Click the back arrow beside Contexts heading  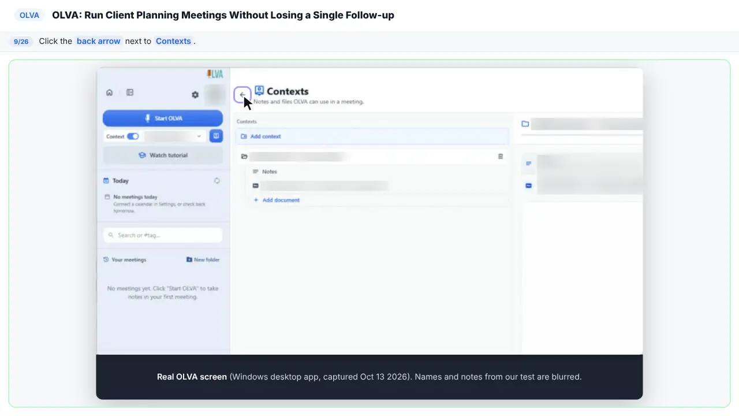click(242, 95)
